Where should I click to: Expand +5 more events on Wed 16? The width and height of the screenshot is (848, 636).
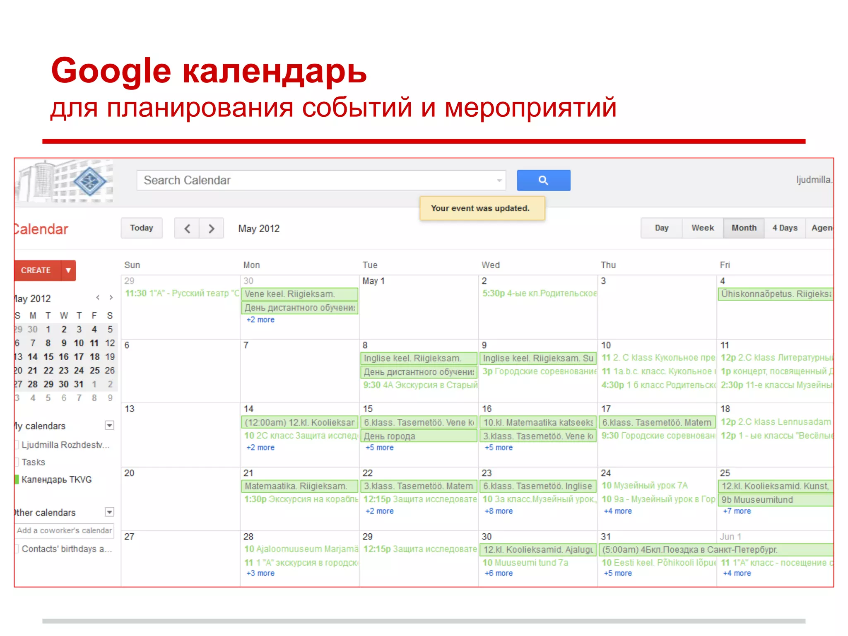499,448
